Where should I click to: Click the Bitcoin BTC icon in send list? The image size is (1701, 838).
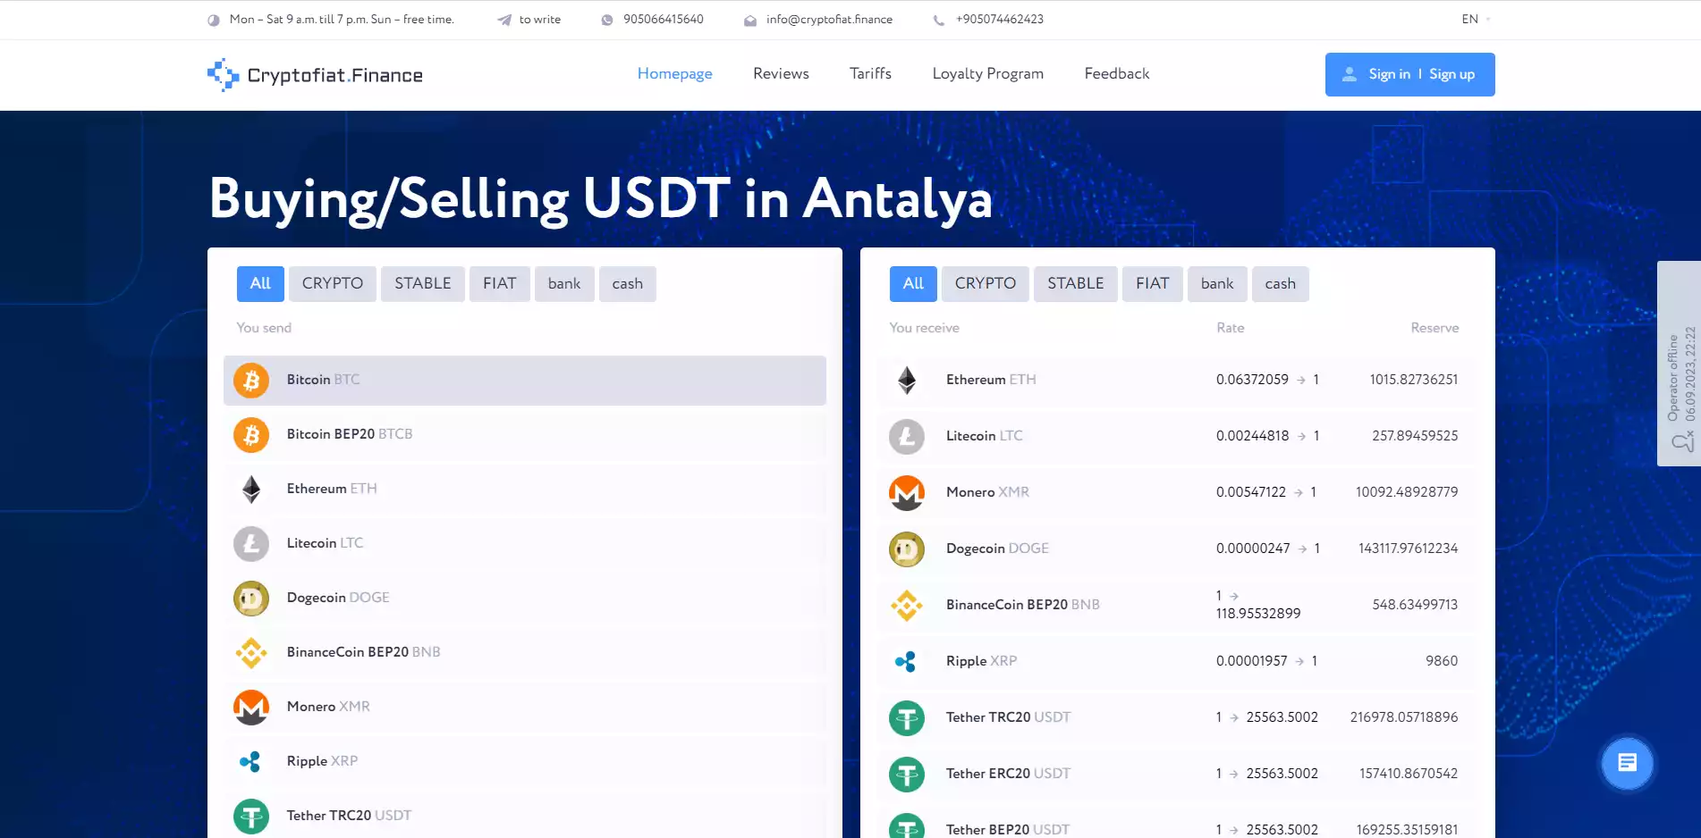click(x=251, y=381)
